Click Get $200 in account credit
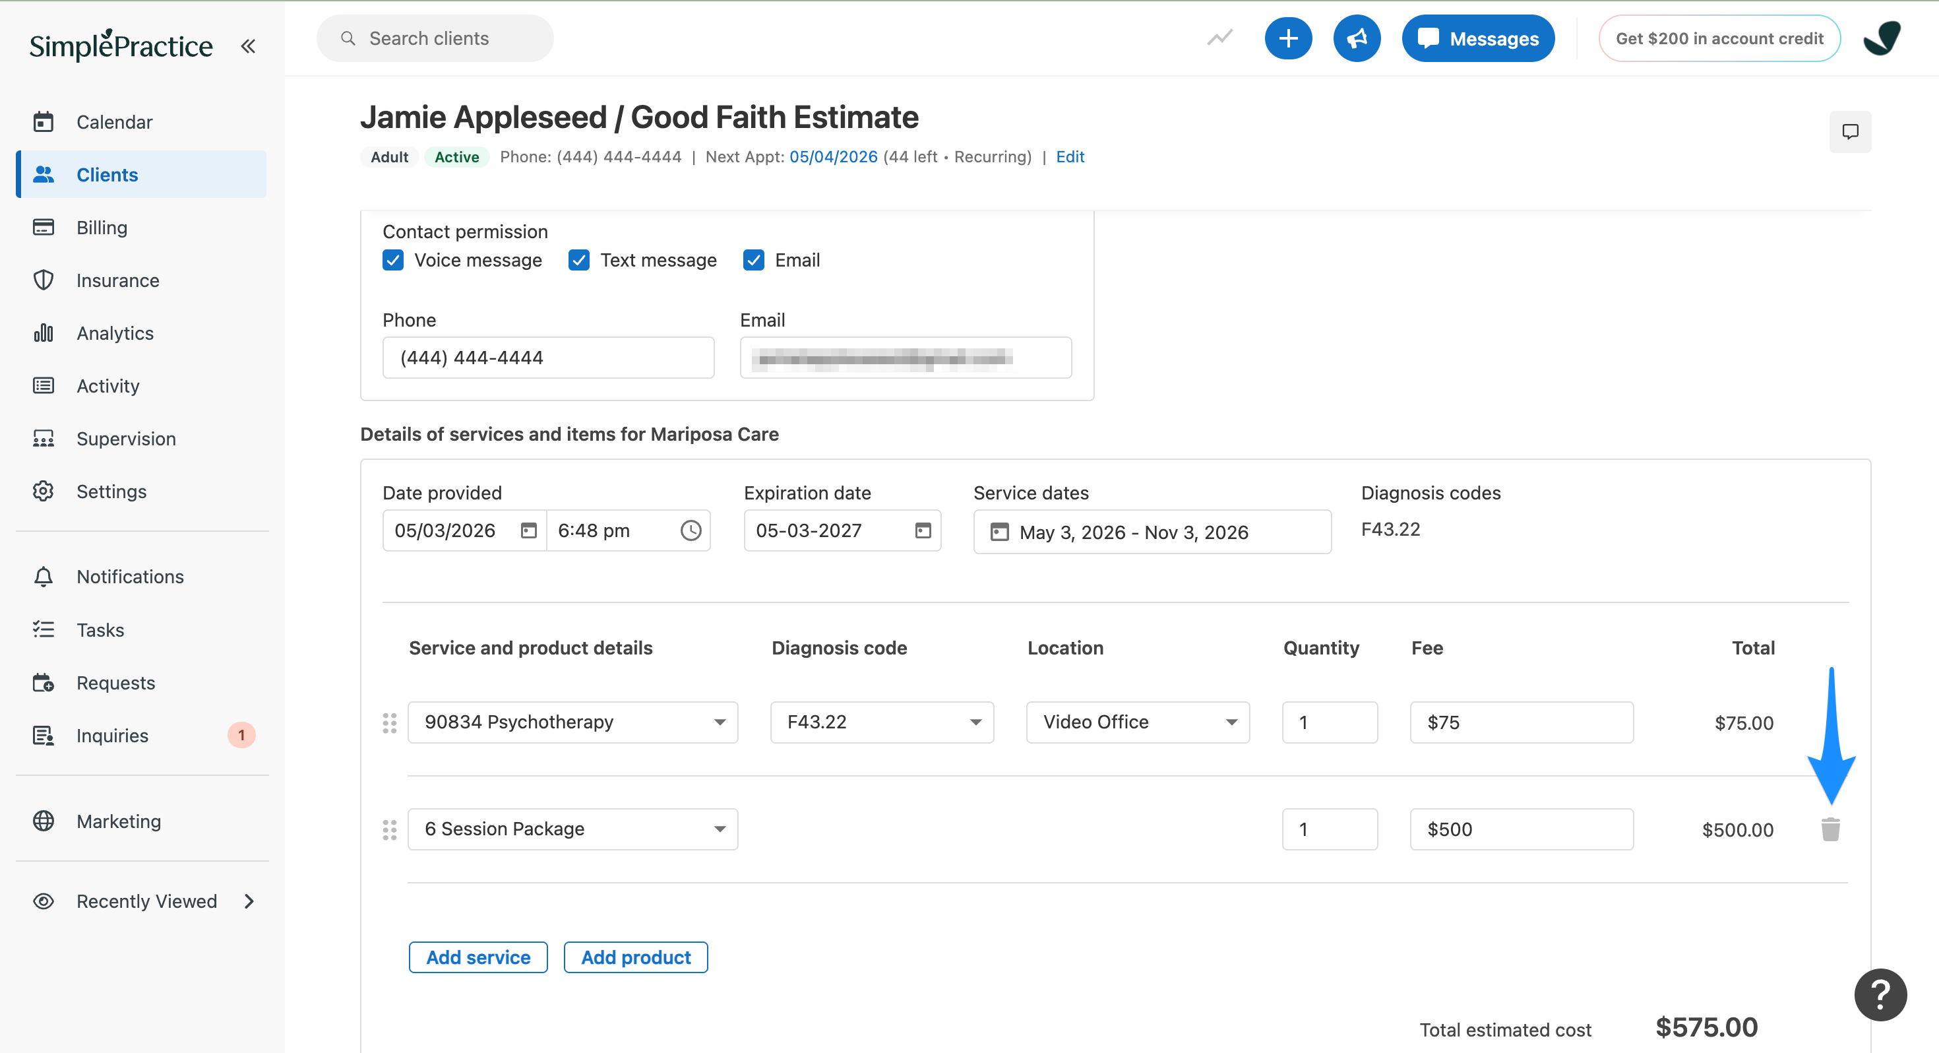Viewport: 1939px width, 1053px height. [1719, 38]
